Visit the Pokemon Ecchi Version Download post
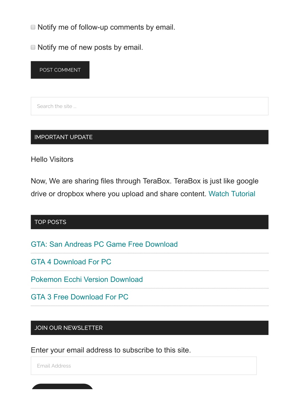The image size is (291, 411). [x=87, y=280]
